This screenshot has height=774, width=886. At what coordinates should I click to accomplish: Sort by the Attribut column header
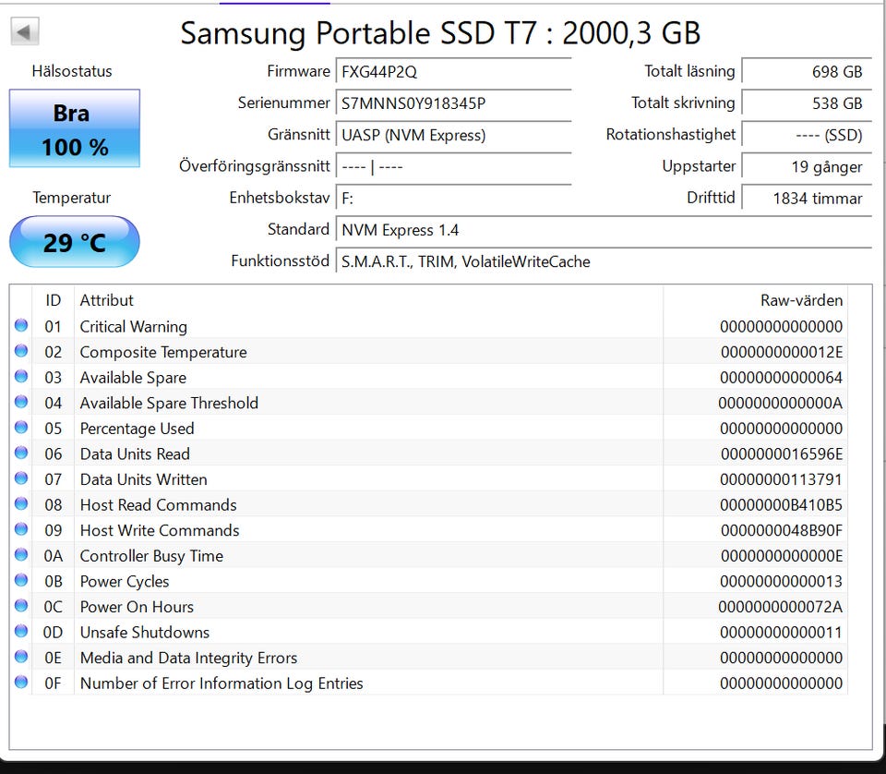pyautogui.click(x=106, y=300)
